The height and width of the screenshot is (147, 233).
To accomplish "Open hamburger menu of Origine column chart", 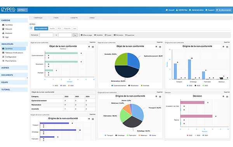I will coord(227,47).
